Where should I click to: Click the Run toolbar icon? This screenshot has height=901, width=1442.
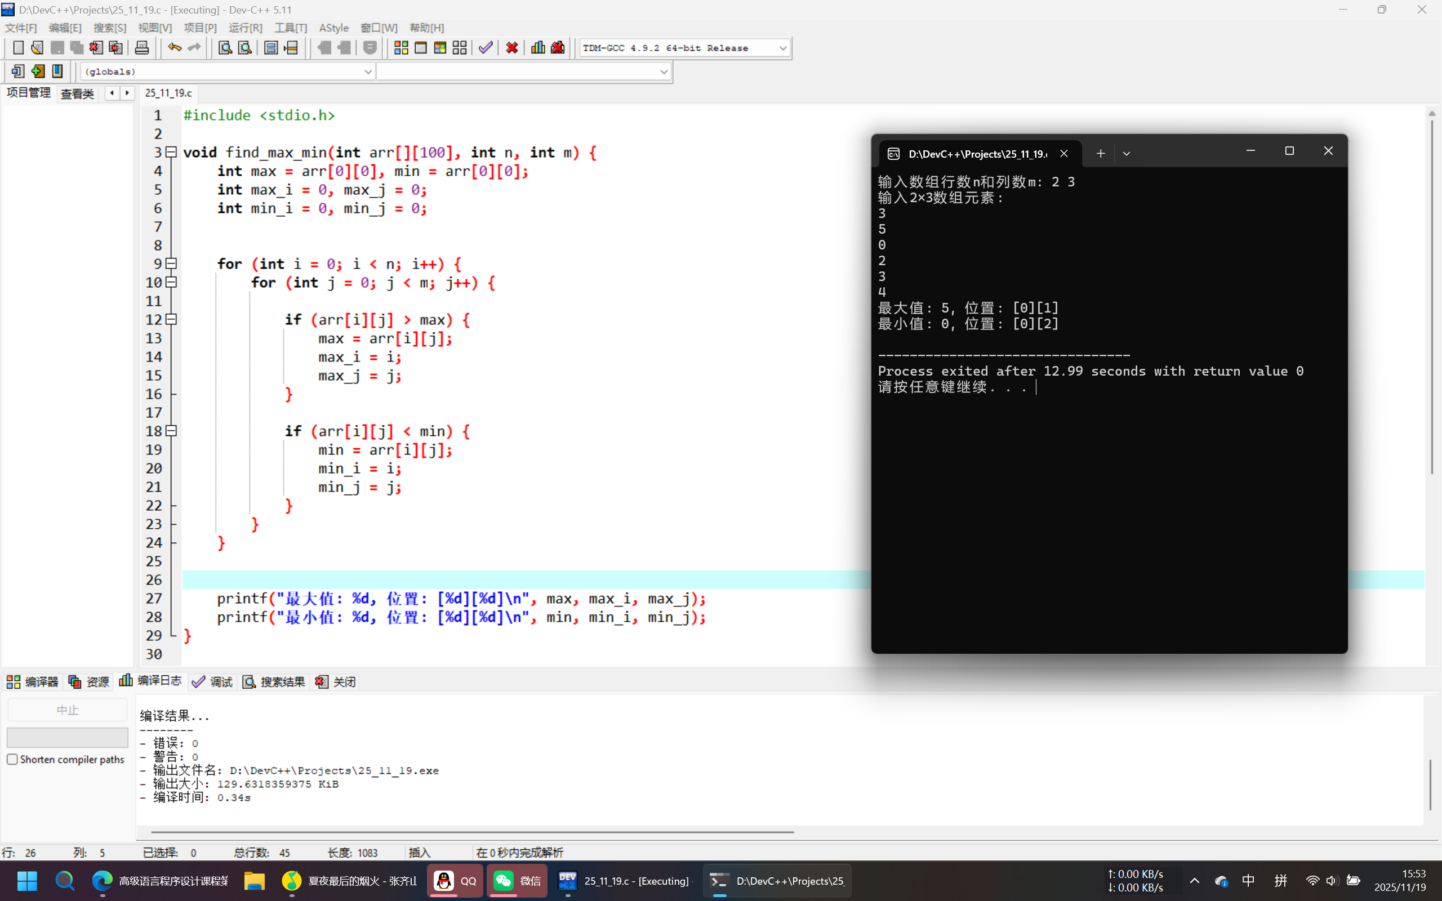click(x=421, y=48)
